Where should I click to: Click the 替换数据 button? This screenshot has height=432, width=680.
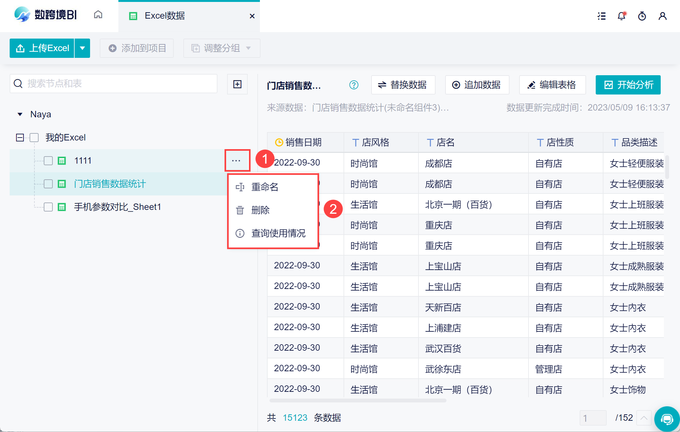(403, 85)
